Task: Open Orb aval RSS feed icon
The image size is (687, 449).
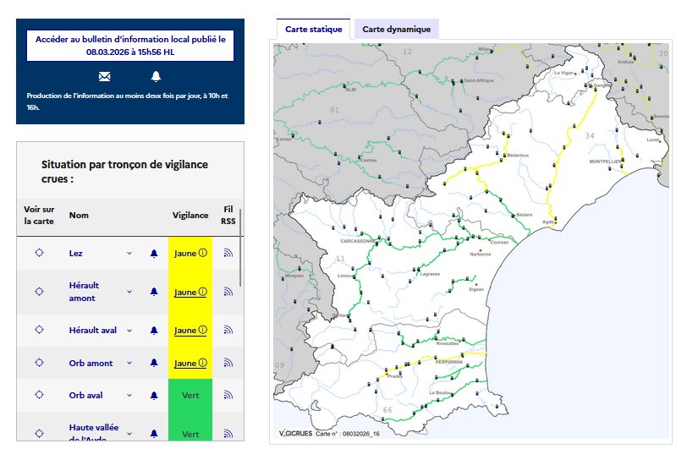Action: point(228,395)
